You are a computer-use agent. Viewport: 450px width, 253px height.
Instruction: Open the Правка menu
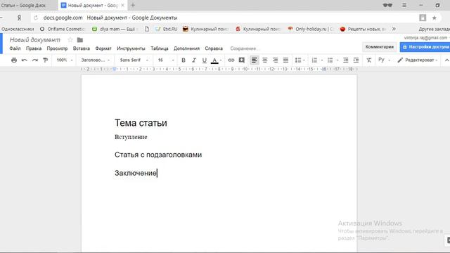pos(34,48)
